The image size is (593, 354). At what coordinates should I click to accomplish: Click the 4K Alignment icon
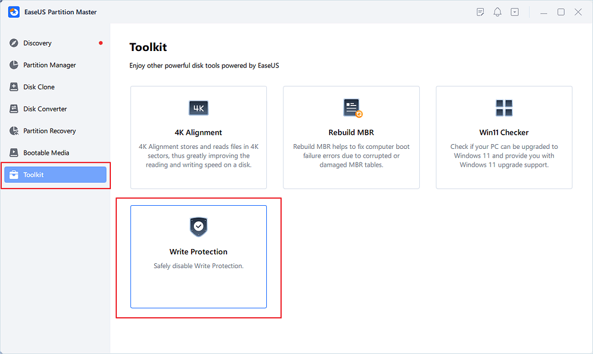(199, 108)
